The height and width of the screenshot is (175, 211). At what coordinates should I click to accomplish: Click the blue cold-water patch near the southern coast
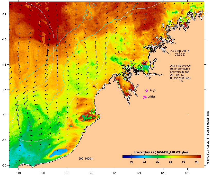[58, 153]
